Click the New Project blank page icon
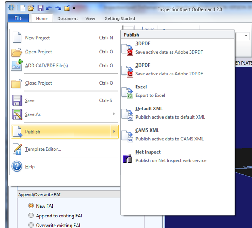This screenshot has height=228, width=252. 17,37
